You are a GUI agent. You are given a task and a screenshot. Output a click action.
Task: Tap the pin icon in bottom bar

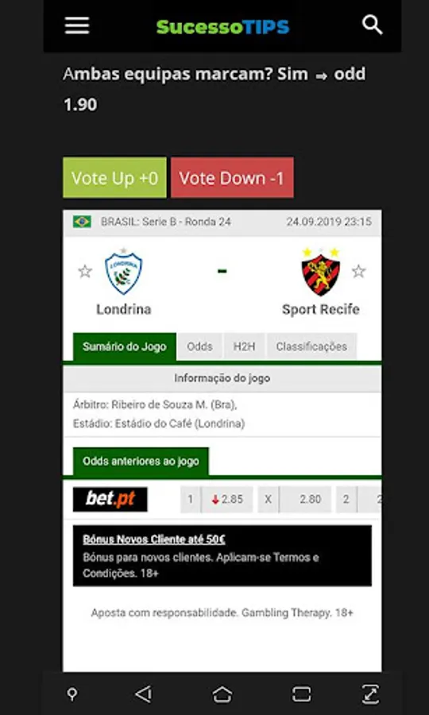point(72,694)
